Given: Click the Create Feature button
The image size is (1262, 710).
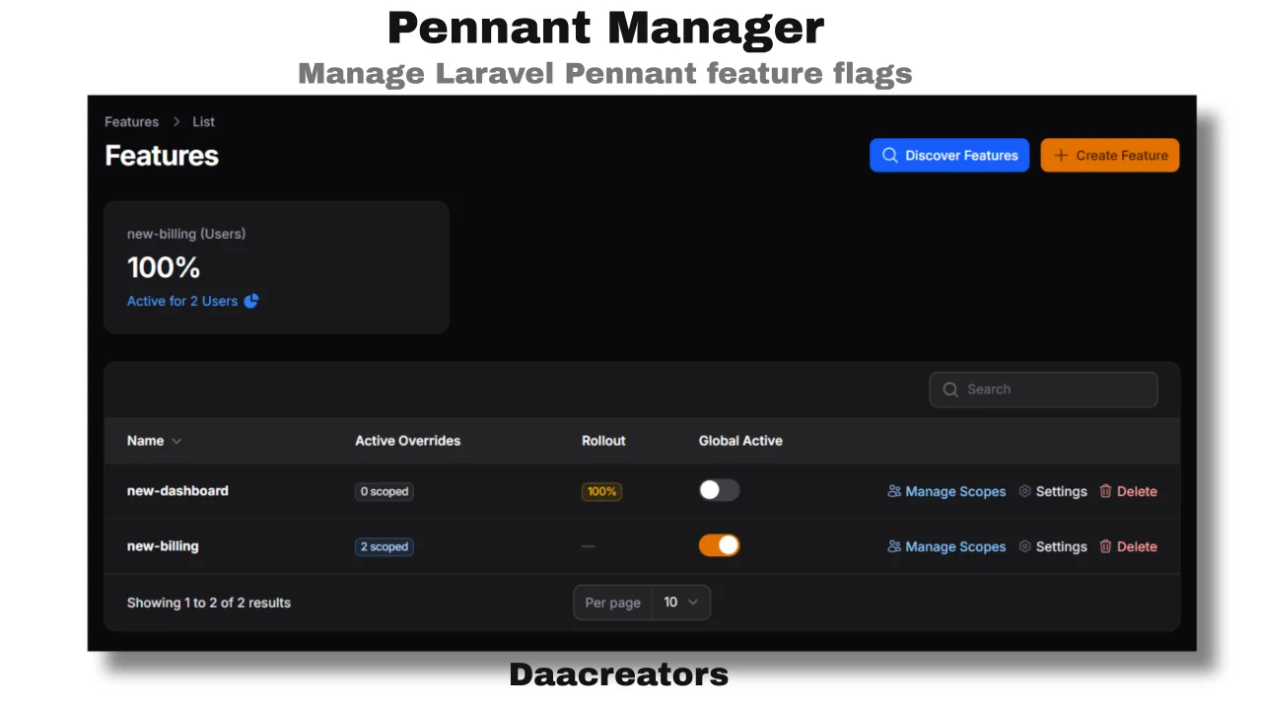Looking at the screenshot, I should (x=1110, y=155).
